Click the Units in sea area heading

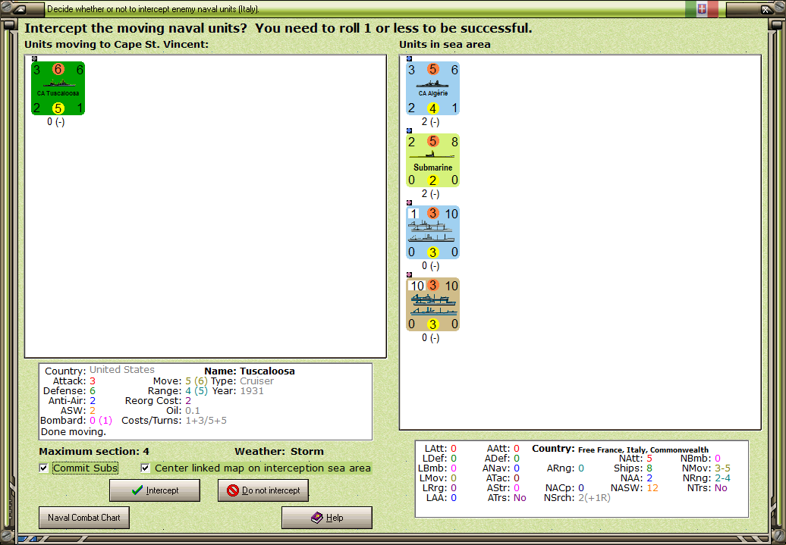(445, 44)
